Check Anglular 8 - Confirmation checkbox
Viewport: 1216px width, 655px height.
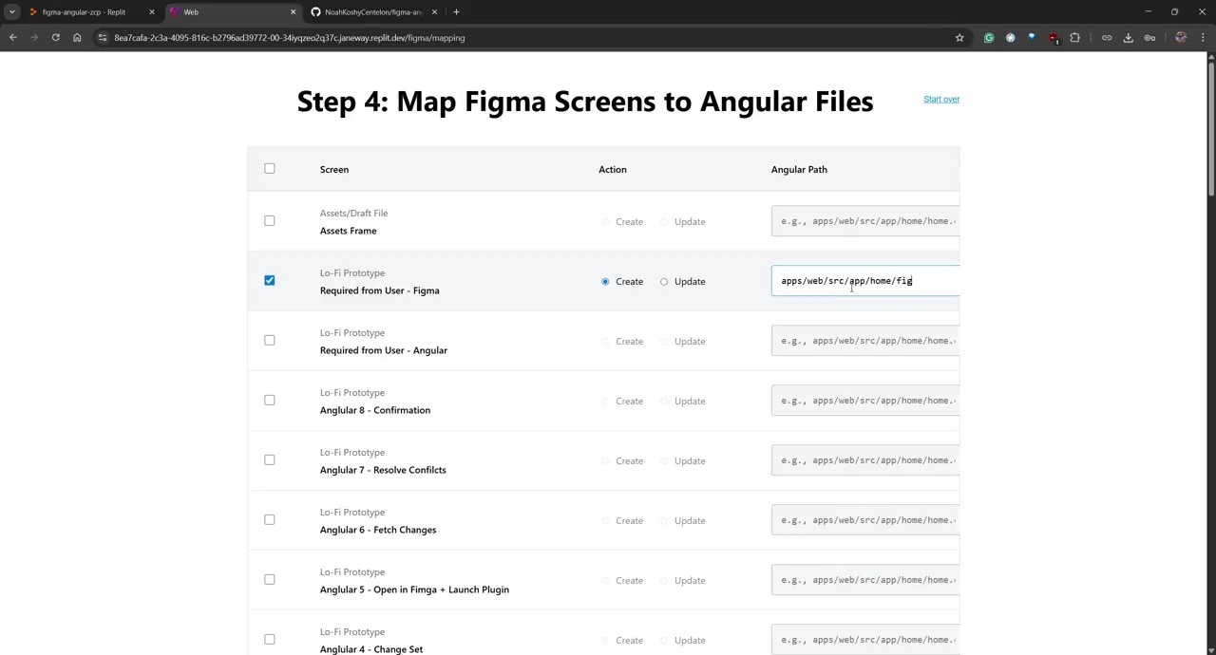click(x=270, y=401)
